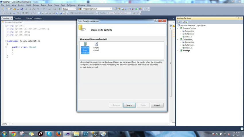The height and width of the screenshot is (137, 244).
Task: Open Solution Explorer window position menu arrow
Action: click(236, 18)
